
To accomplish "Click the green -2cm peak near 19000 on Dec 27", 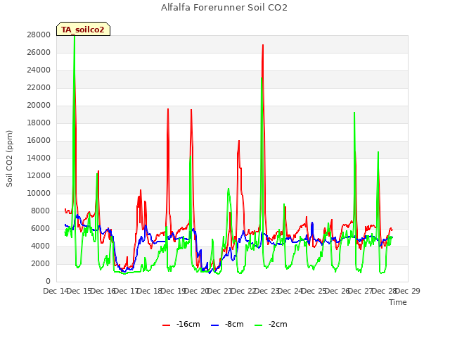I will (354, 113).
